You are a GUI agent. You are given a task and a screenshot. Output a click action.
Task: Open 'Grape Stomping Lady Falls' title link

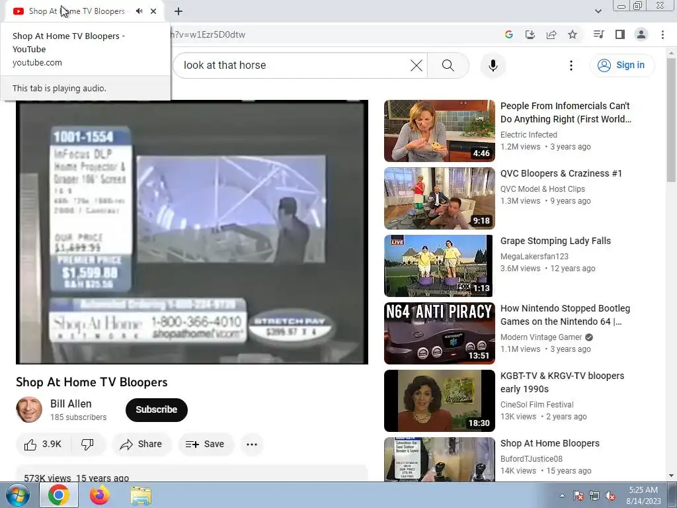tap(555, 241)
